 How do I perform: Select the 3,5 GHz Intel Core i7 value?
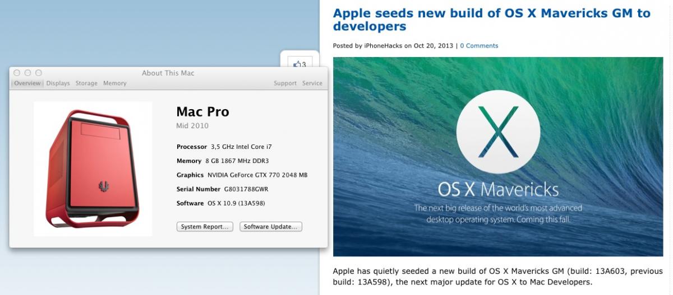[242, 147]
